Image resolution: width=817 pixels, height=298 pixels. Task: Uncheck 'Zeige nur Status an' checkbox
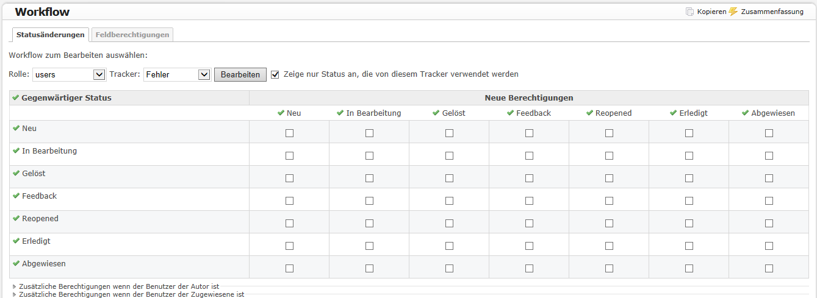(x=275, y=74)
